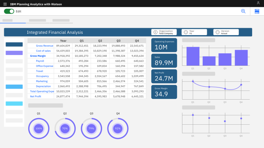Viewport: 264px width, 148px height.
Task: Open the hamburger navigation menu
Action: 5,3
